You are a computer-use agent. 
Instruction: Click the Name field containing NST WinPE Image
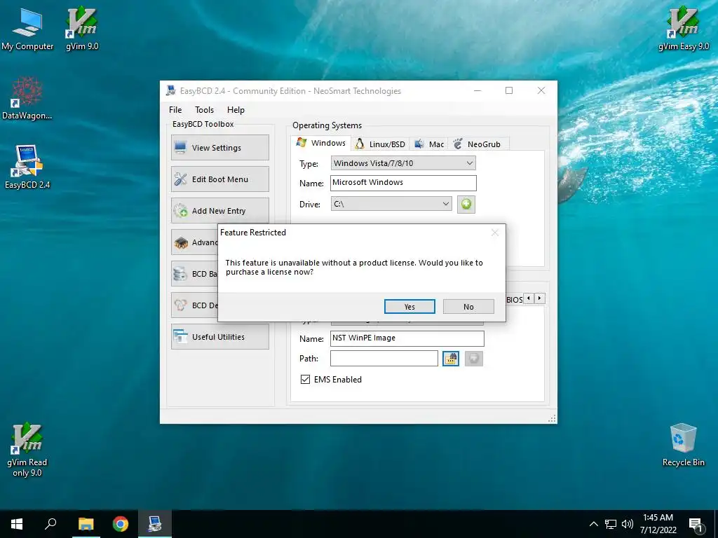click(407, 338)
